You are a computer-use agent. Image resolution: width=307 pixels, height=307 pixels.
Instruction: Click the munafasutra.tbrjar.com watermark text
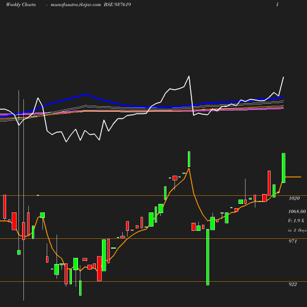point(76,5)
